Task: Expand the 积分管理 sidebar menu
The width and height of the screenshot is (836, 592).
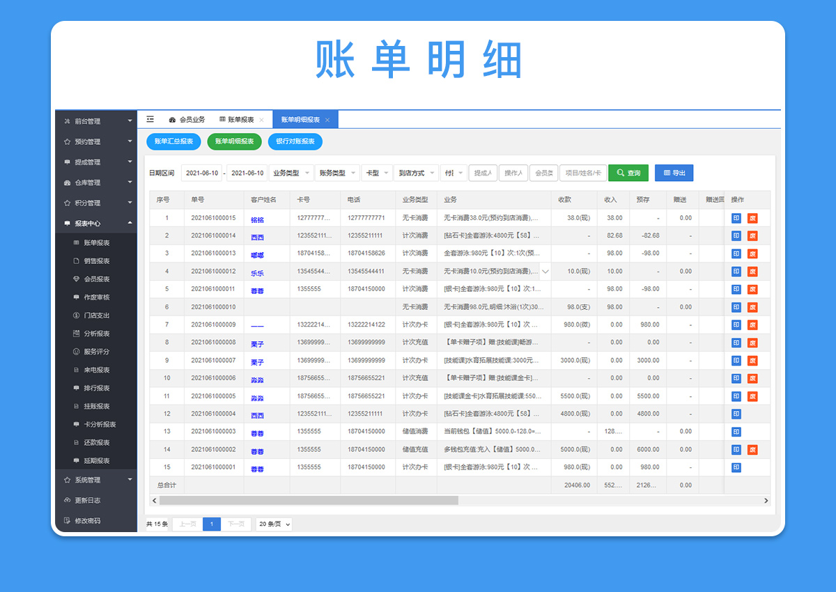Action: (x=96, y=203)
